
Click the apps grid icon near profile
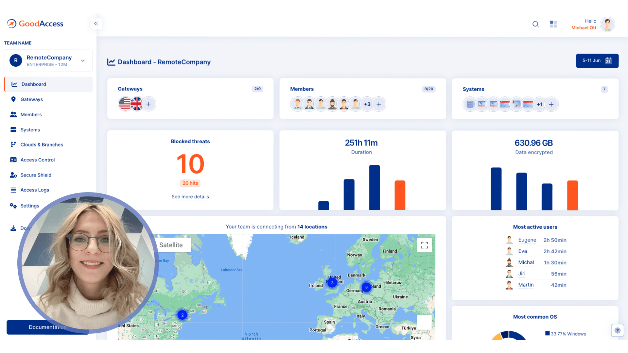pos(553,24)
